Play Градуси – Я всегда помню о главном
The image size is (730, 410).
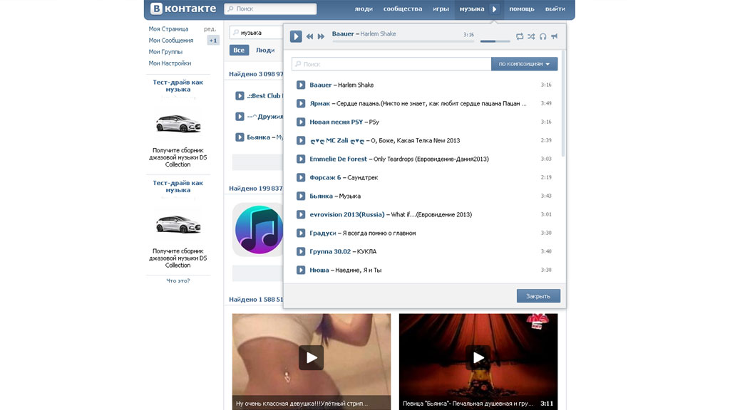click(301, 233)
